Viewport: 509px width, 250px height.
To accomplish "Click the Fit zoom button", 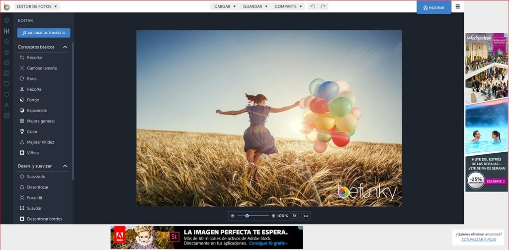I will pyautogui.click(x=294, y=216).
